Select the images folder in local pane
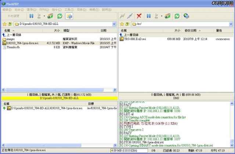The width and height of the screenshot is (235, 154). click(x=9, y=39)
